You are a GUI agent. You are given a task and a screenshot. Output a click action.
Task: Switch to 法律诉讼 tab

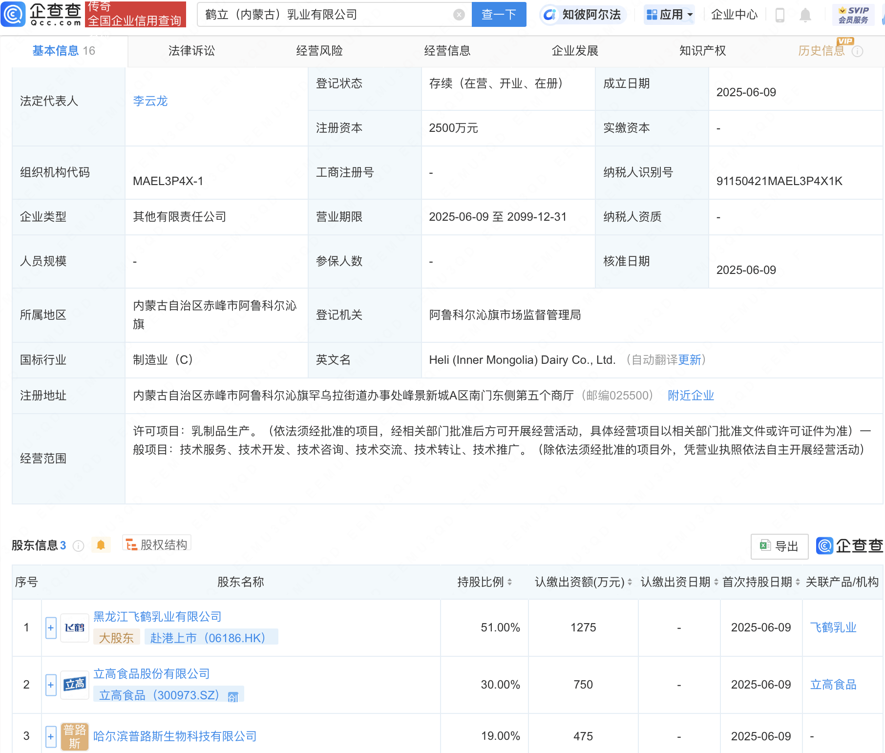point(191,51)
